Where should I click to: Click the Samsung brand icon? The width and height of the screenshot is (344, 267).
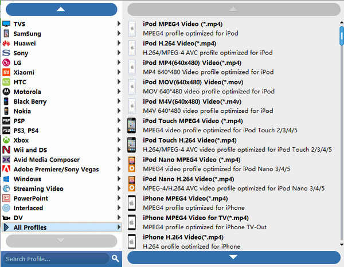click(6, 34)
